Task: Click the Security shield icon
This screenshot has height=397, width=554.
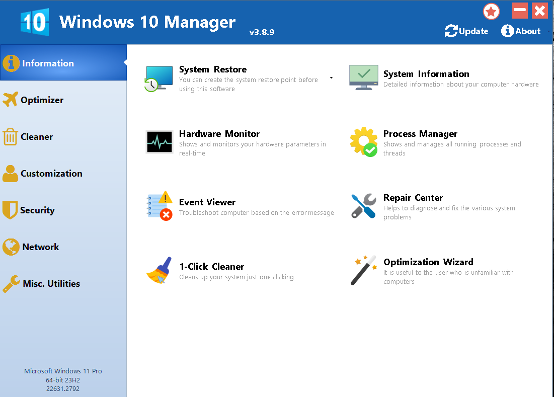Action: tap(10, 210)
